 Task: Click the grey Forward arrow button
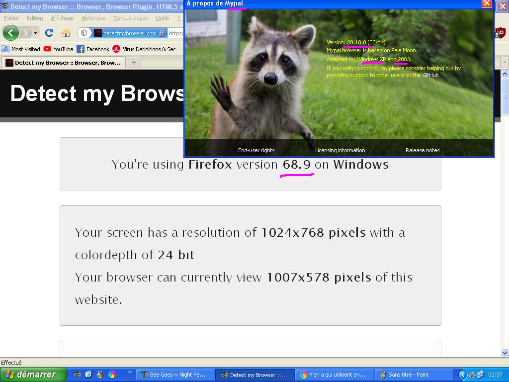tap(25, 33)
